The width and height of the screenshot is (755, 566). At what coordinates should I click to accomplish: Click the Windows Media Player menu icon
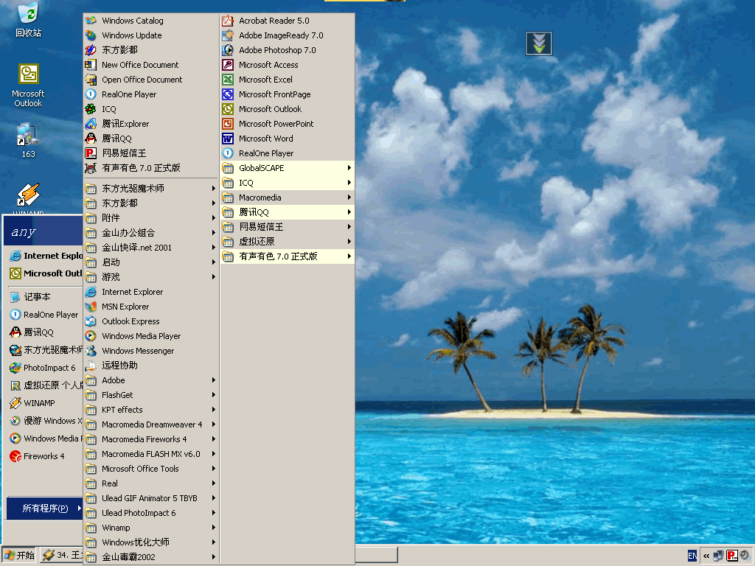(x=91, y=336)
